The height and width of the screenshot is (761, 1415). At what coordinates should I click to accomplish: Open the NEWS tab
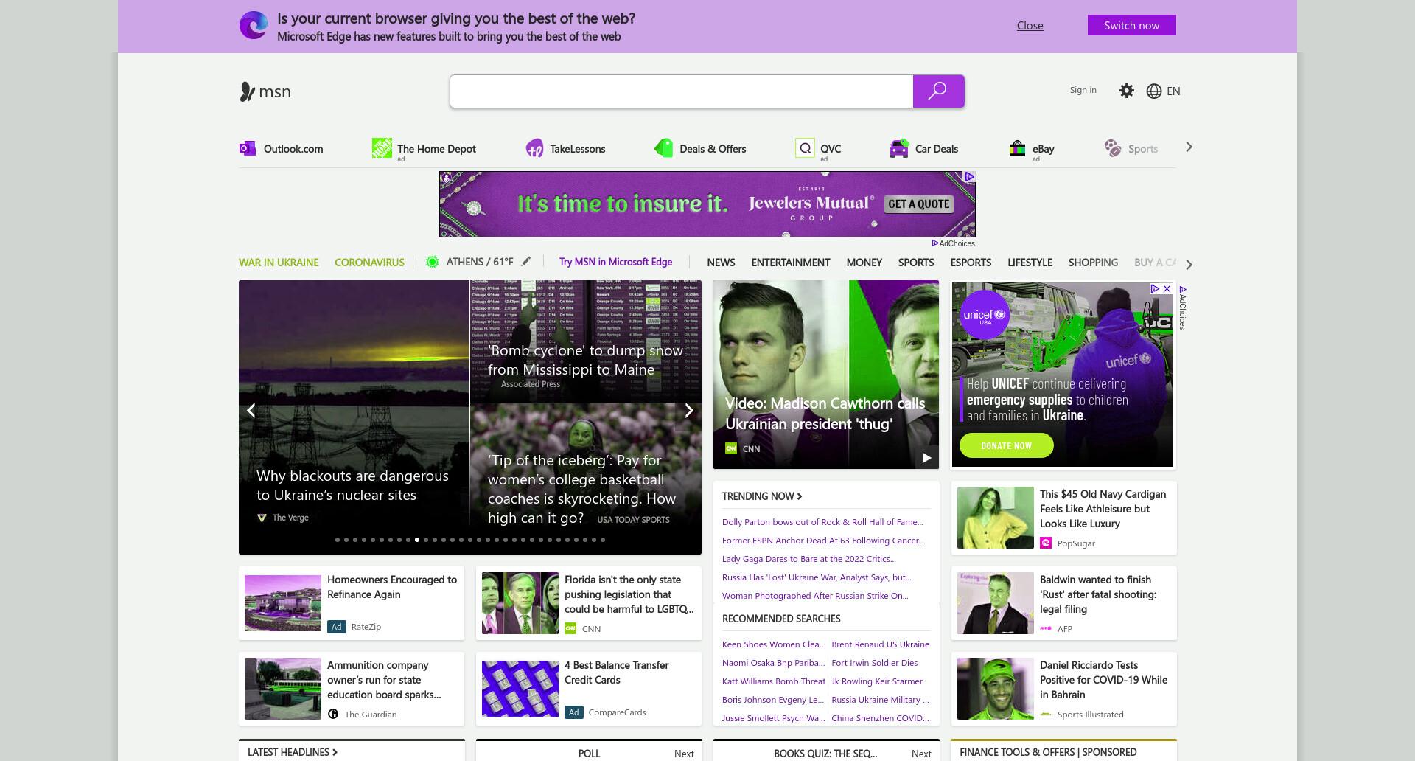coord(721,263)
